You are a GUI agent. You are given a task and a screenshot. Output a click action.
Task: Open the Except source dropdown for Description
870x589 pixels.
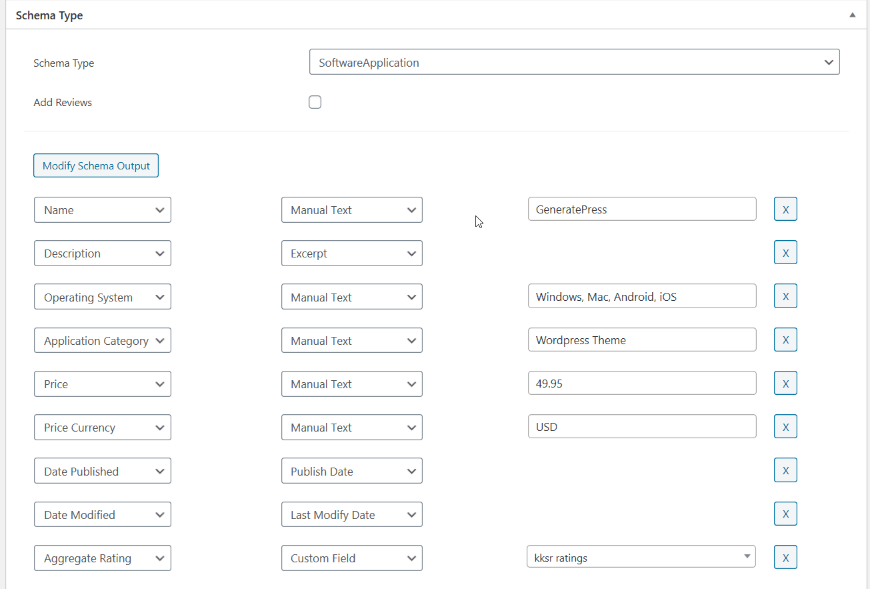coord(351,253)
